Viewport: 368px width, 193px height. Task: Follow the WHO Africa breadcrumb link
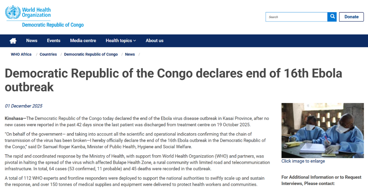tap(21, 54)
